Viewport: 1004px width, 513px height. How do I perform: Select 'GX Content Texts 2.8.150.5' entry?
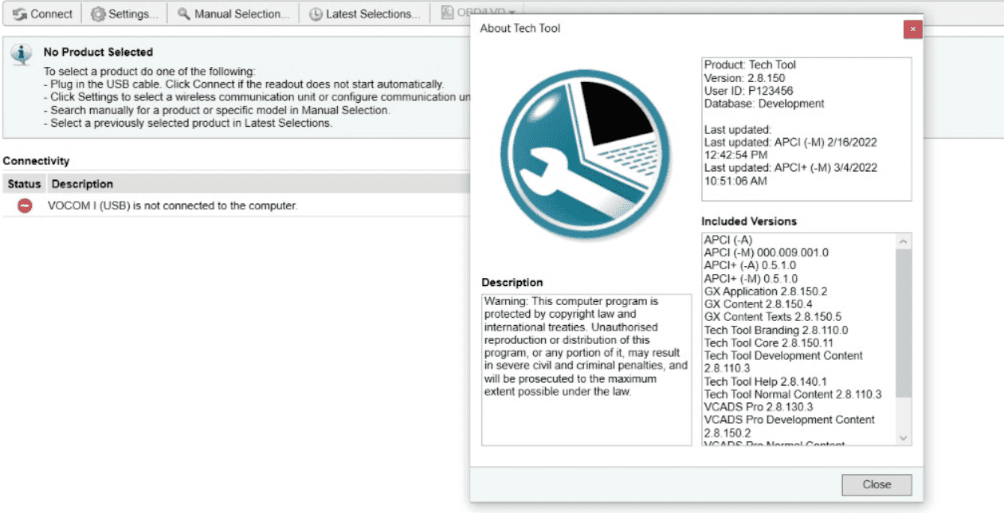click(x=773, y=317)
